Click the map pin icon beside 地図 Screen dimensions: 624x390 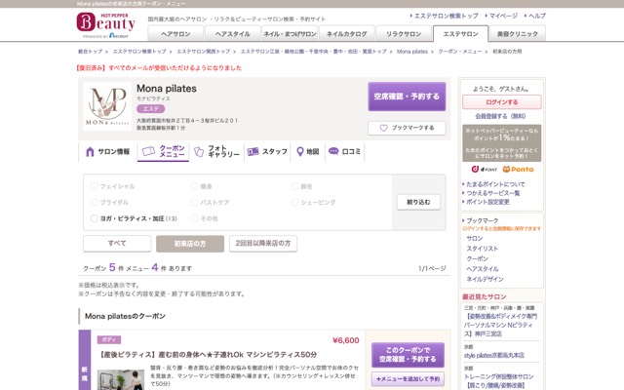pos(300,152)
